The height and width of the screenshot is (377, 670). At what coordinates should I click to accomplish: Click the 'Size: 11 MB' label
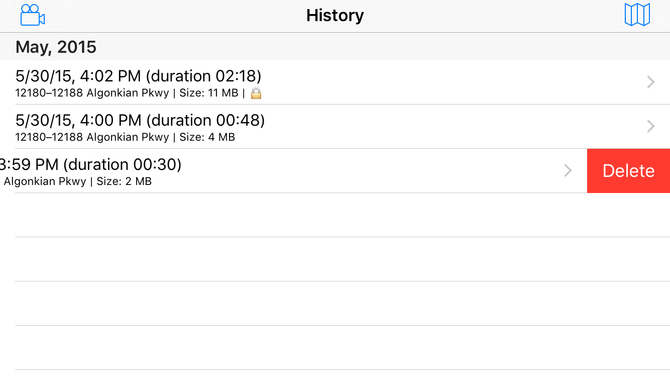tap(209, 93)
